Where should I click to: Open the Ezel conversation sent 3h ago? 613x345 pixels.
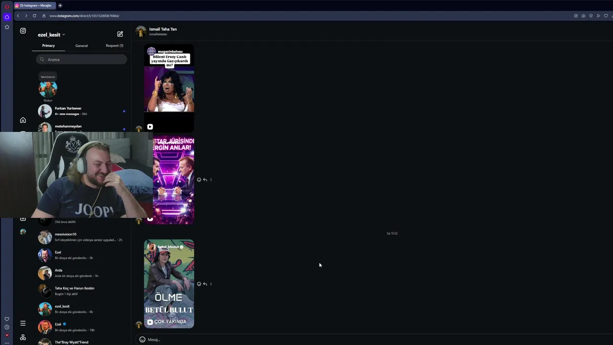pos(81,255)
